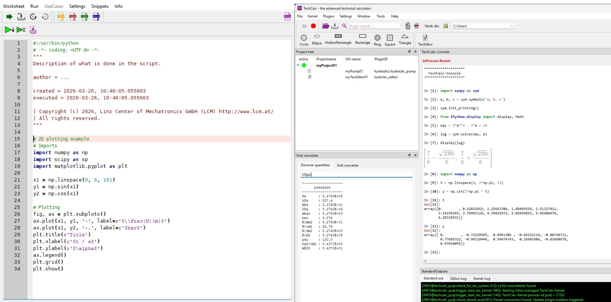Viewport: 611px width, 302px height.
Task: Select the HollowRectangle plugin tool
Action: point(338,39)
